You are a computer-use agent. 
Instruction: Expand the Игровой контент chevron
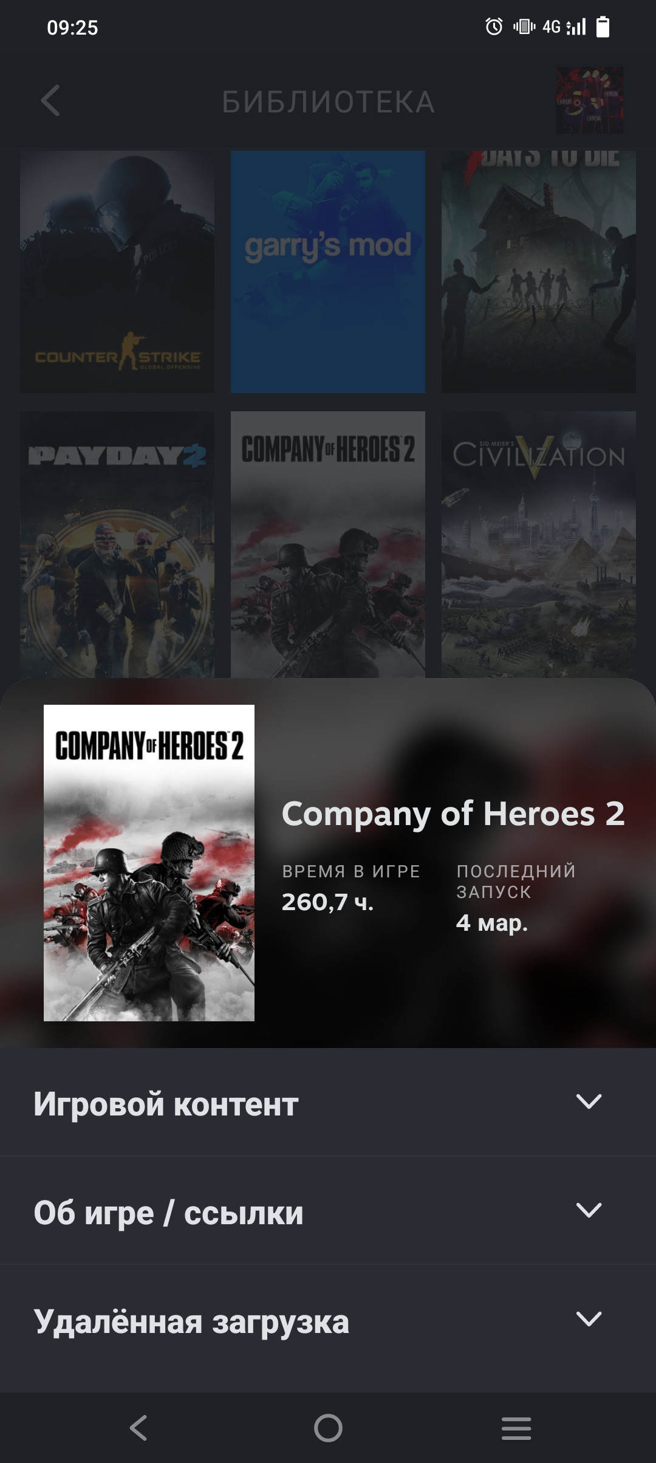(x=589, y=1102)
